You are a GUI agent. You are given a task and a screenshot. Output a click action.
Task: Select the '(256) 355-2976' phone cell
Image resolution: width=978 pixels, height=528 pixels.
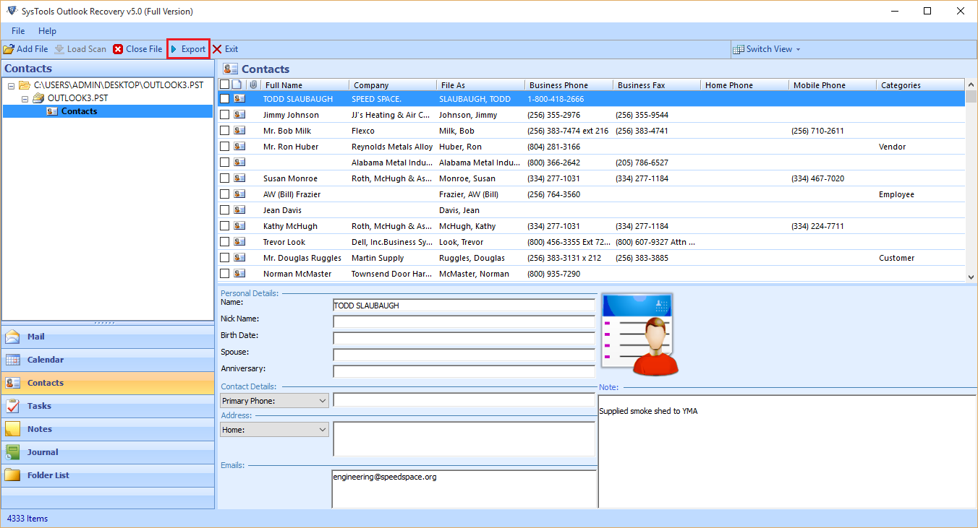pos(554,115)
